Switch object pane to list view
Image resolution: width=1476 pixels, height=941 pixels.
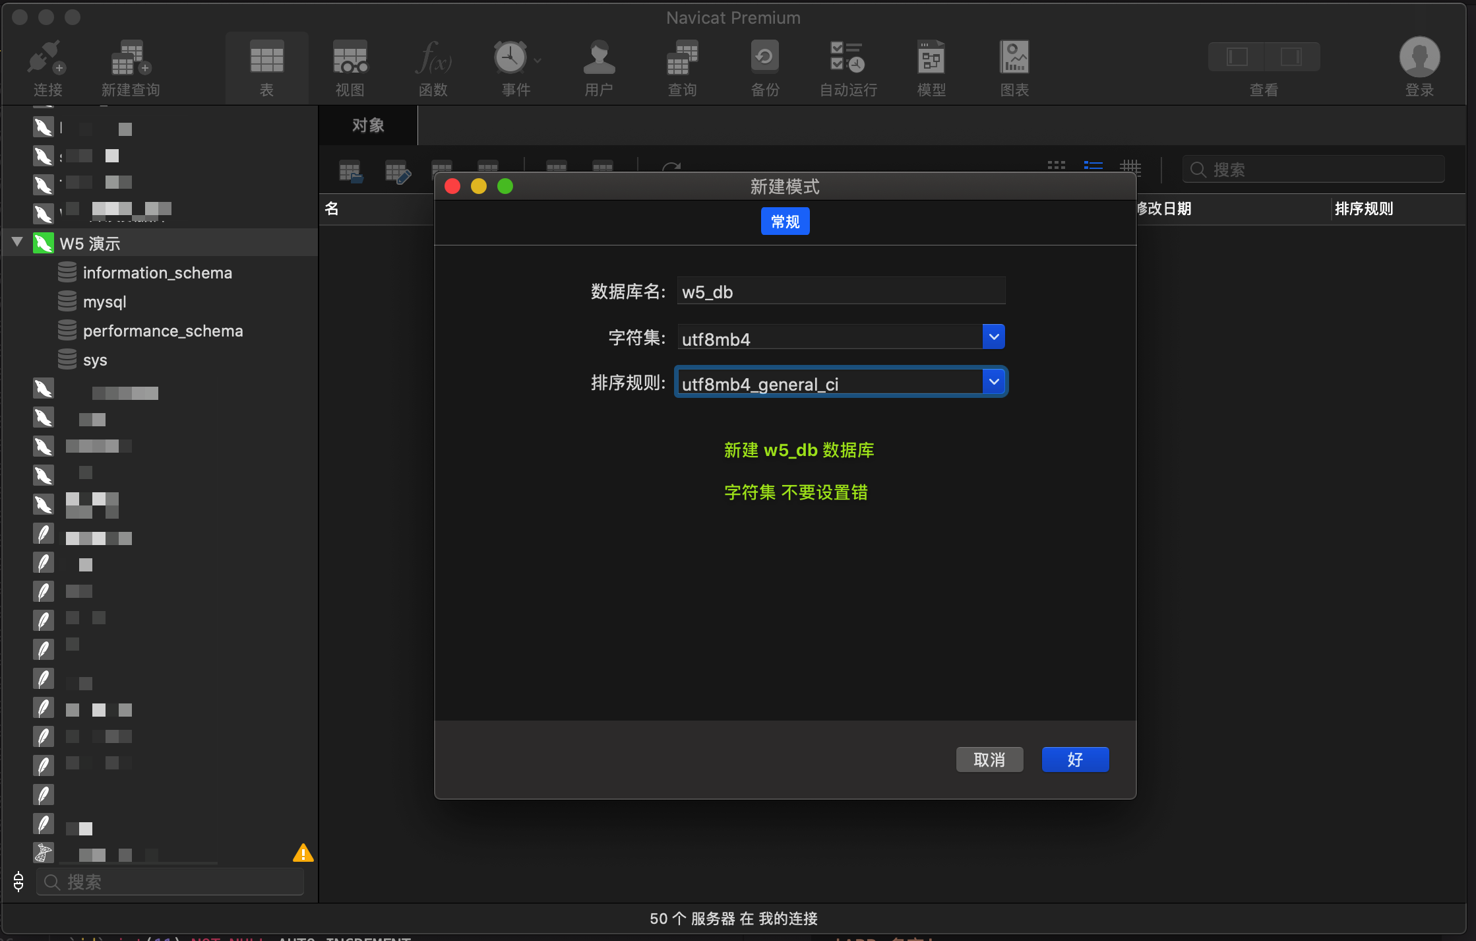point(1093,166)
